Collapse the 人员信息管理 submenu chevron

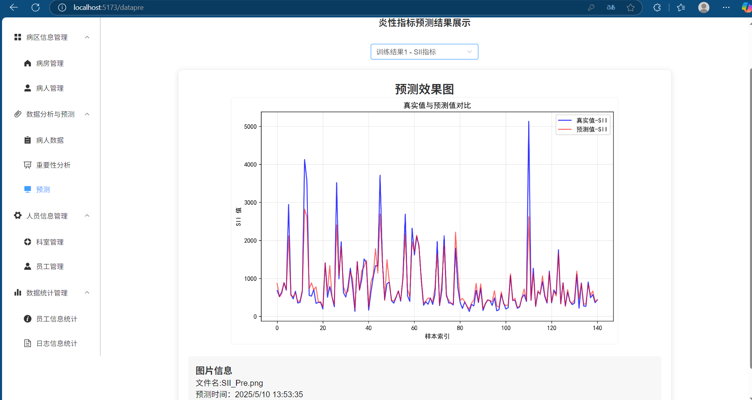pyautogui.click(x=87, y=215)
